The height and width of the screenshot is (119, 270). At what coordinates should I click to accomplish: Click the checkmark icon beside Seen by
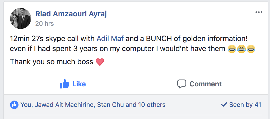pos(224,105)
